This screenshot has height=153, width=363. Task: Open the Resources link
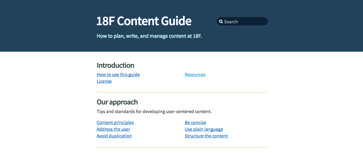click(x=195, y=74)
